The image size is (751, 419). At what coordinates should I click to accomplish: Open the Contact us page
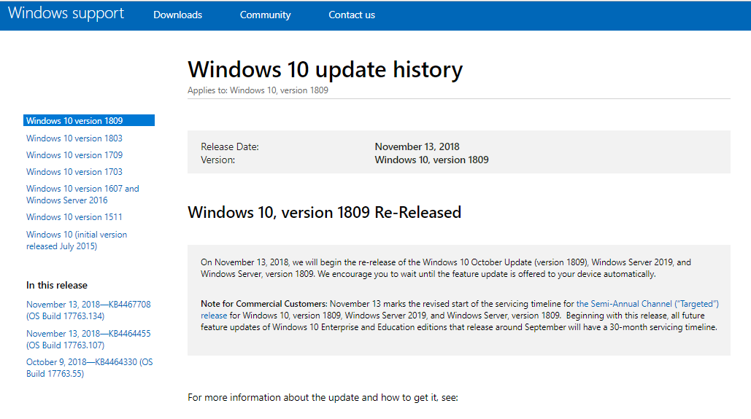(x=352, y=15)
